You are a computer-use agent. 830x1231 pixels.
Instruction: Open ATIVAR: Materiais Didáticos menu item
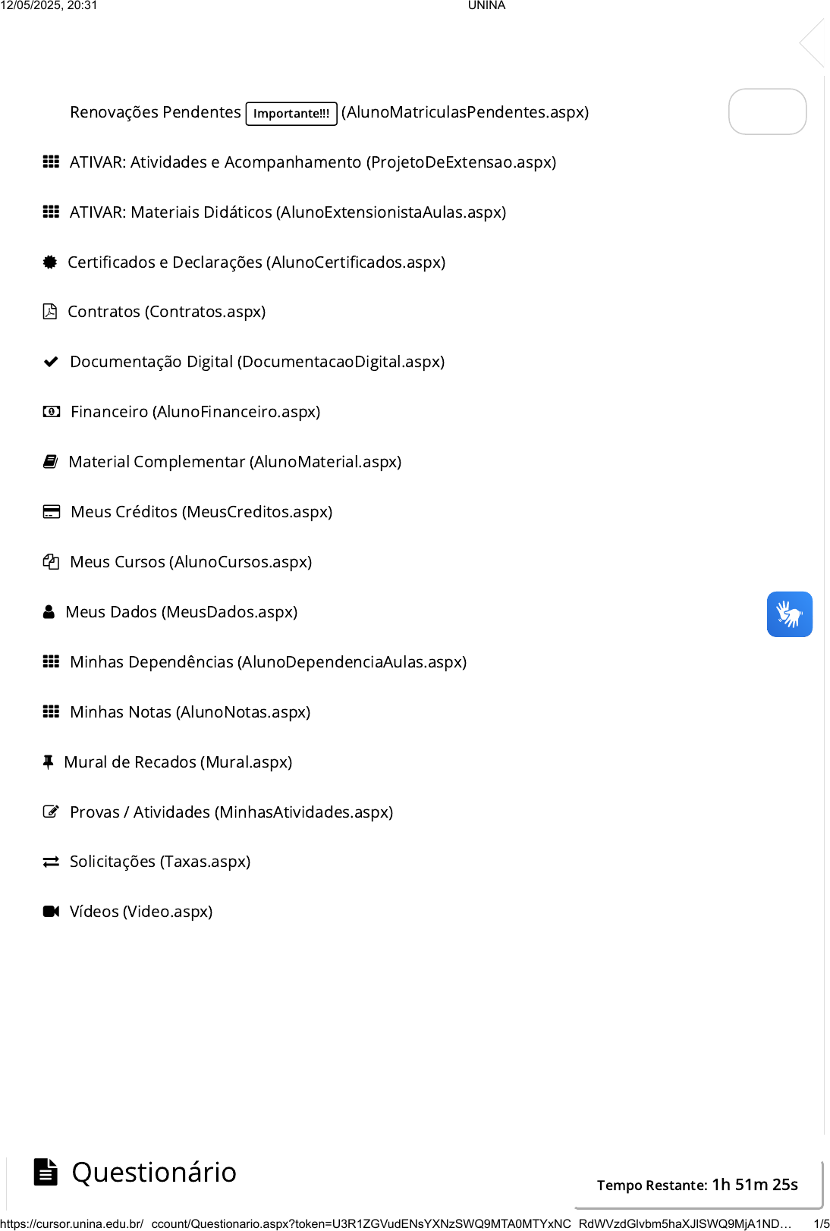[287, 212]
